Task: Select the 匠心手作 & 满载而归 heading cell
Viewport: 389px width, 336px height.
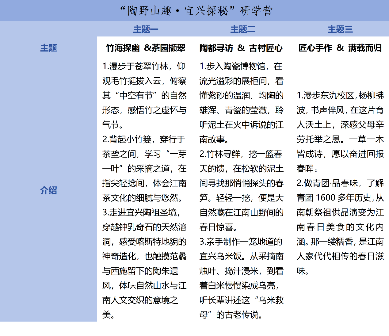Action: (340, 48)
